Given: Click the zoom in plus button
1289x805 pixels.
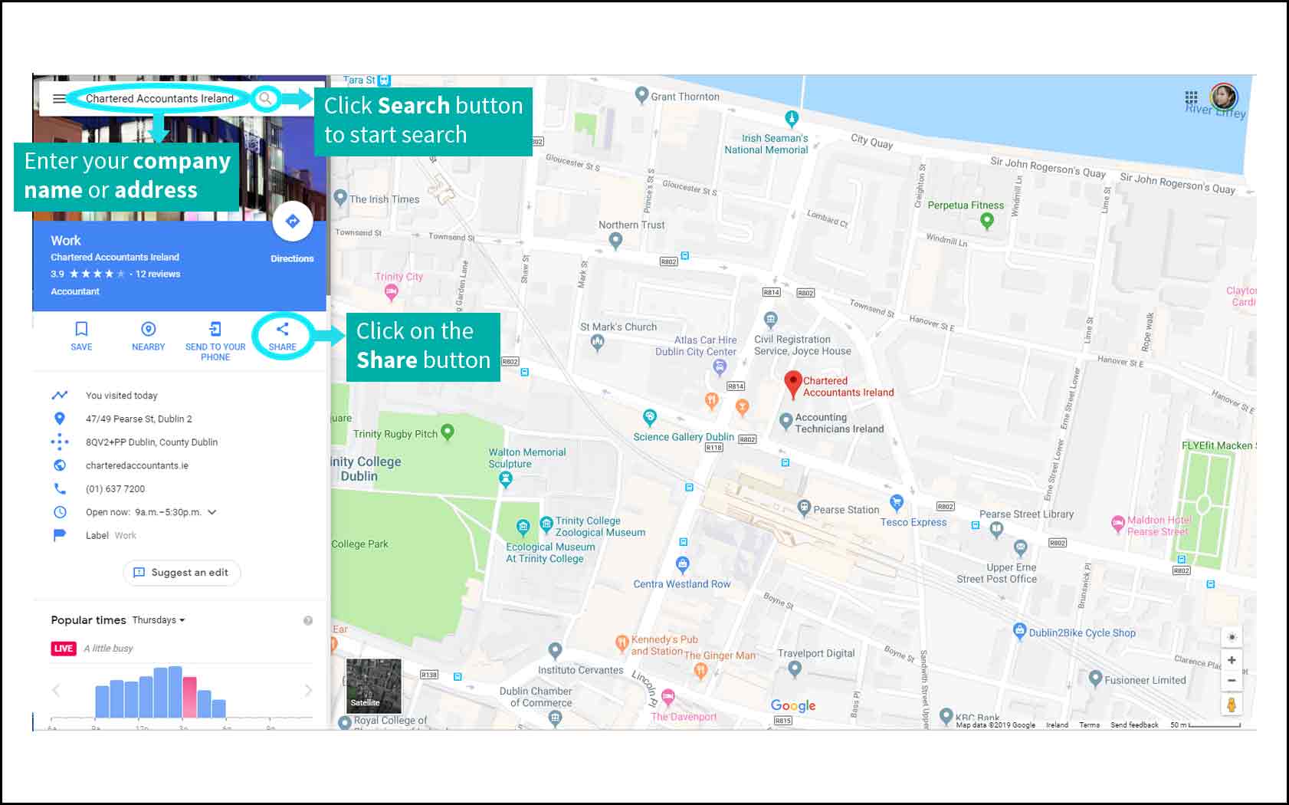Looking at the screenshot, I should tap(1232, 660).
